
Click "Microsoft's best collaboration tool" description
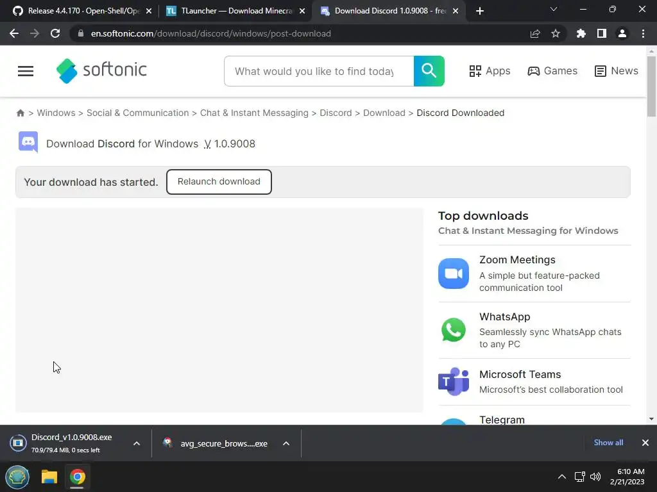[551, 389]
